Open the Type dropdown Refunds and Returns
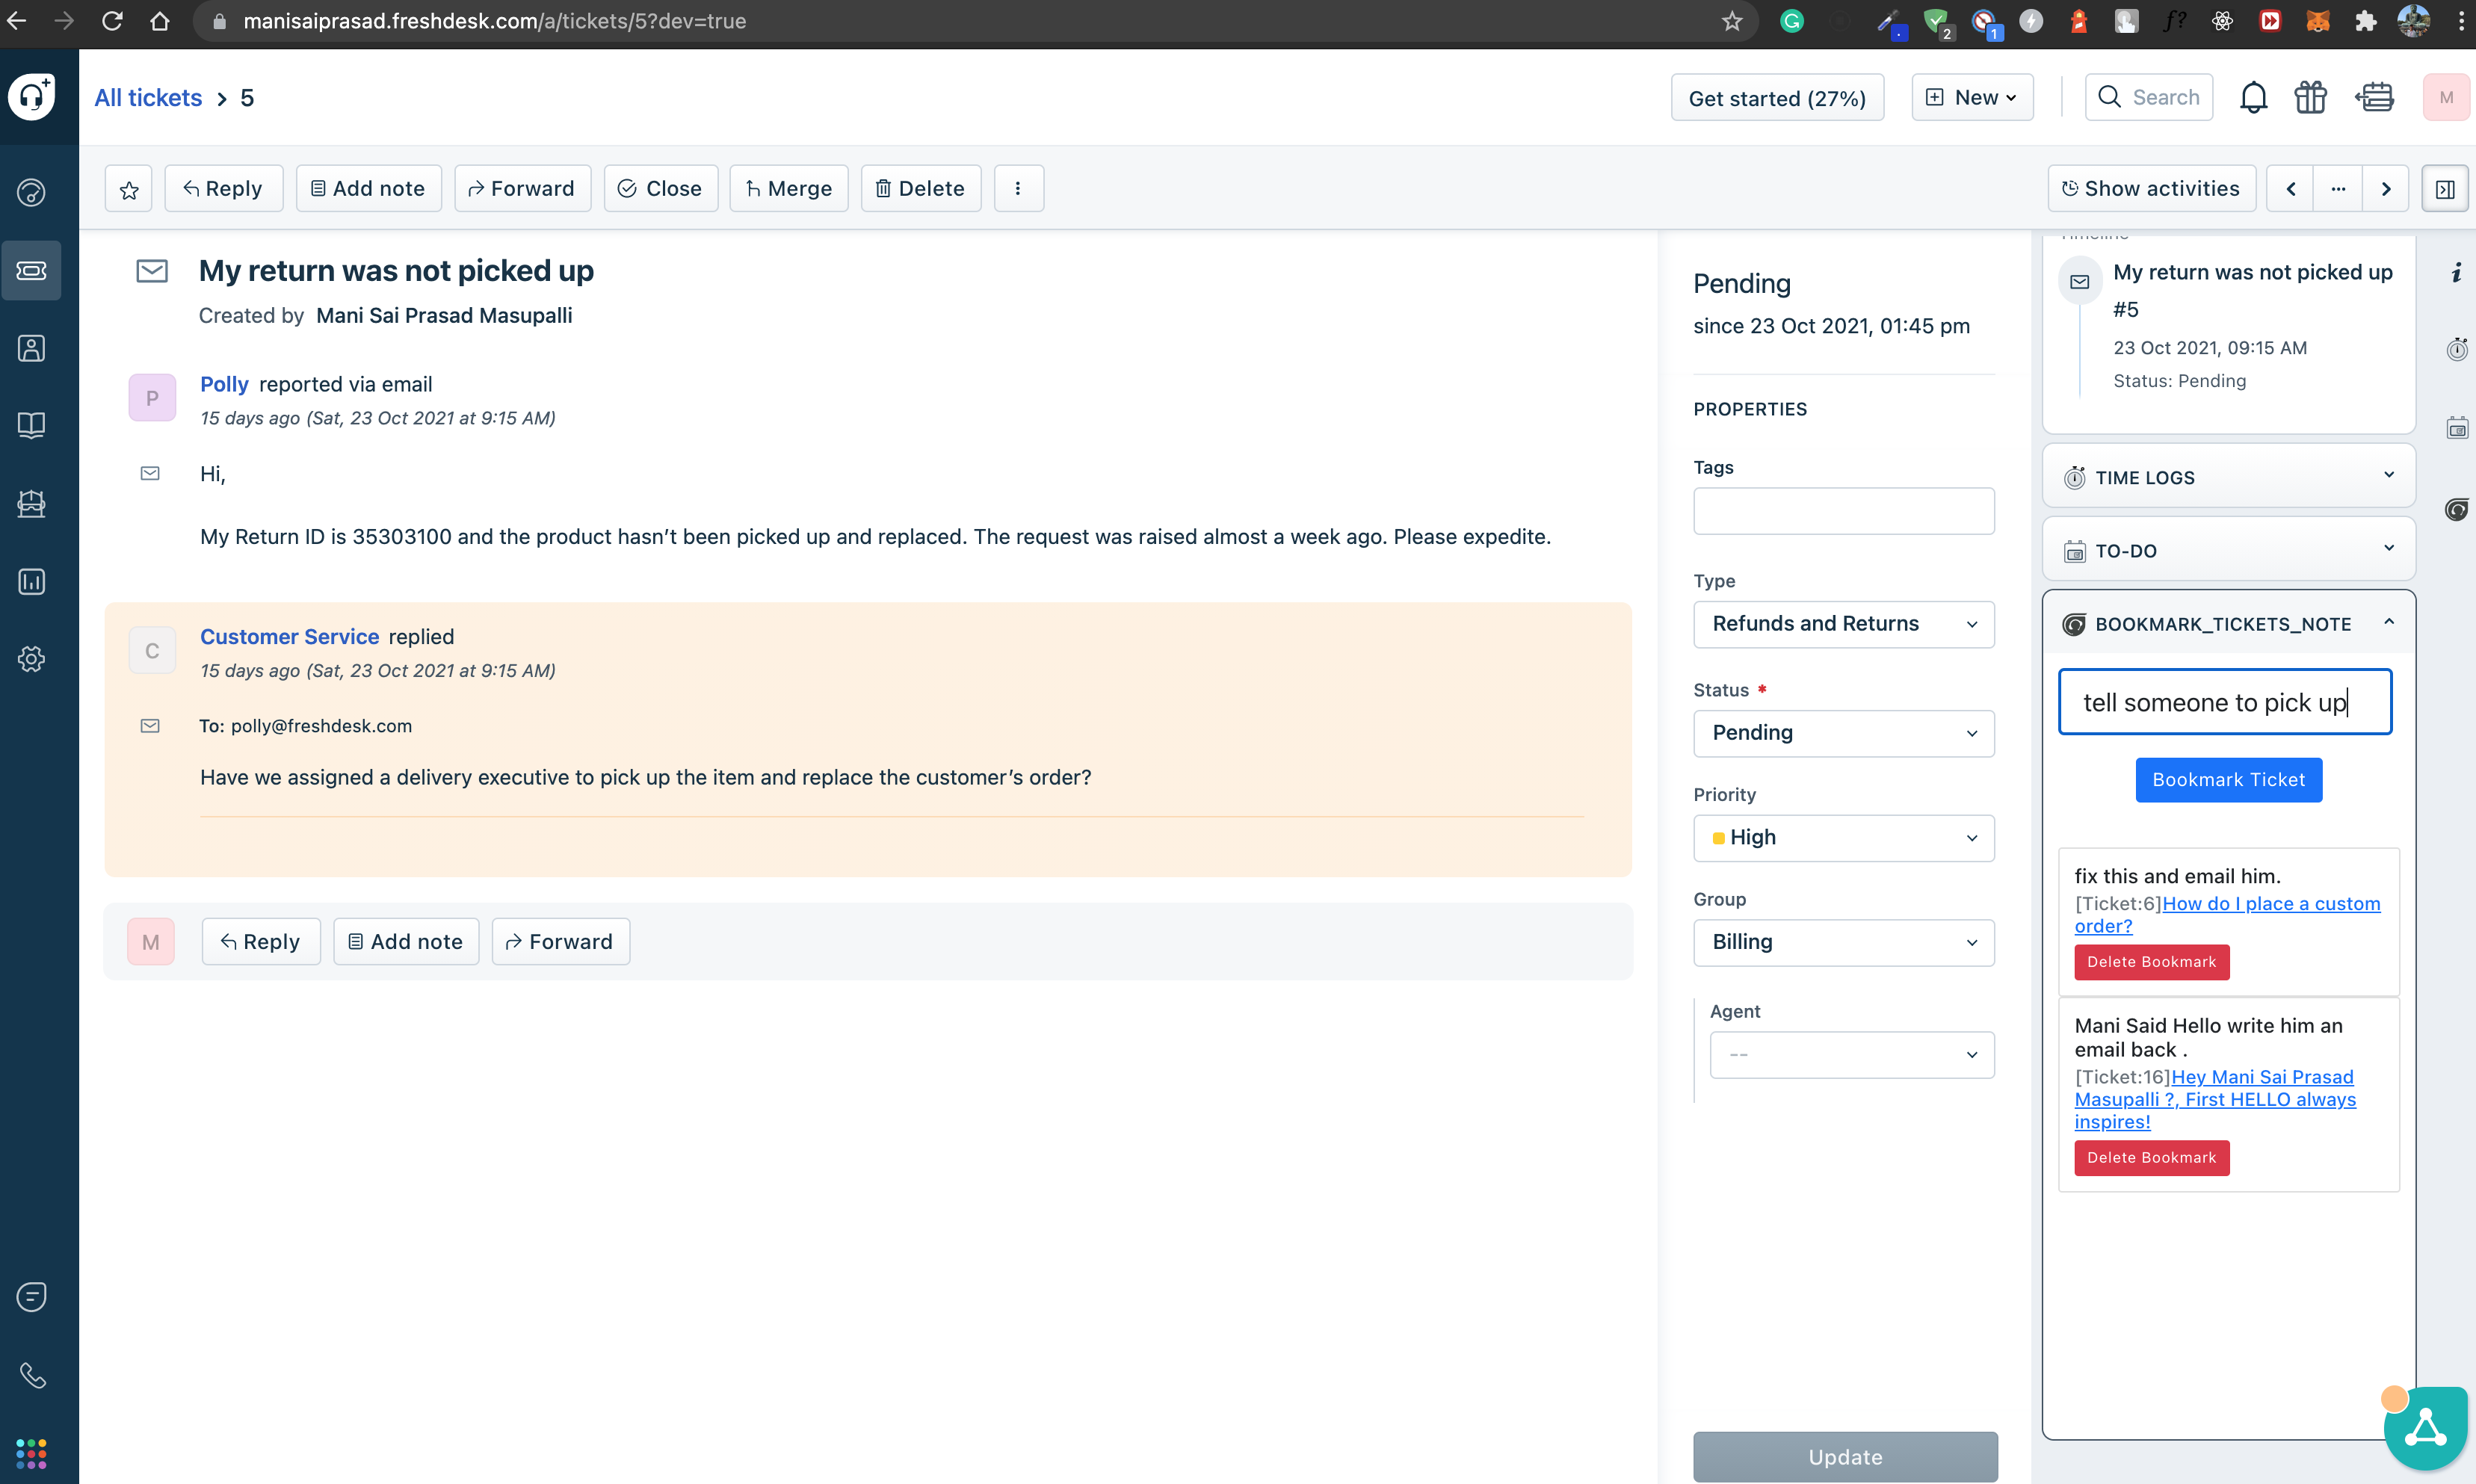The image size is (2476, 1484). pos(1843,624)
